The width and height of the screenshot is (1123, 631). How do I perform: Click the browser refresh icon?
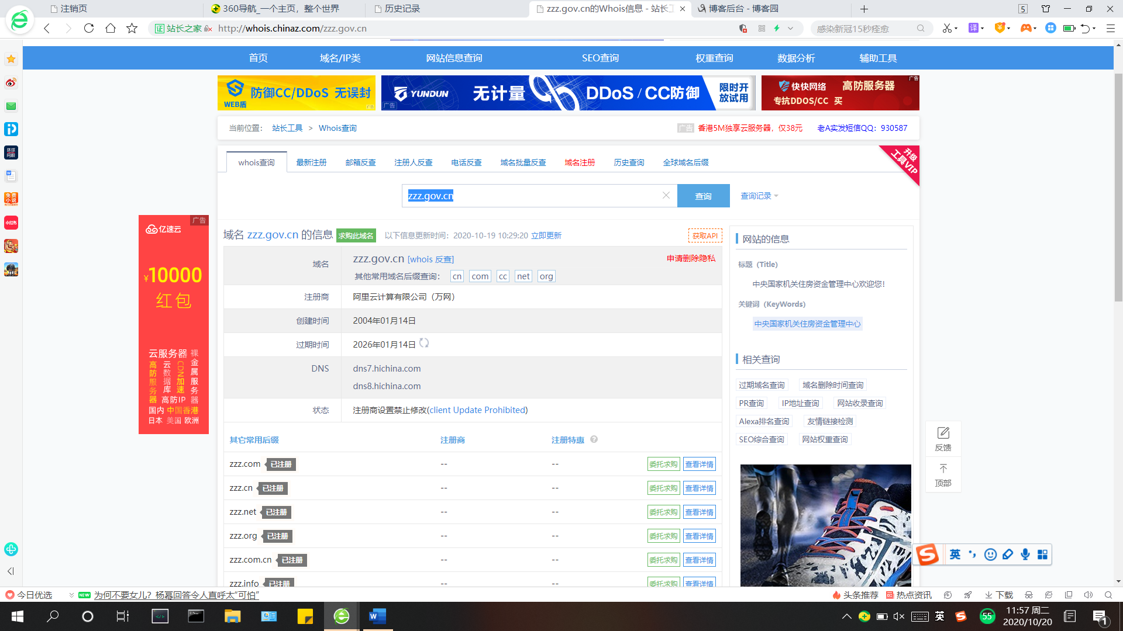tap(89, 28)
